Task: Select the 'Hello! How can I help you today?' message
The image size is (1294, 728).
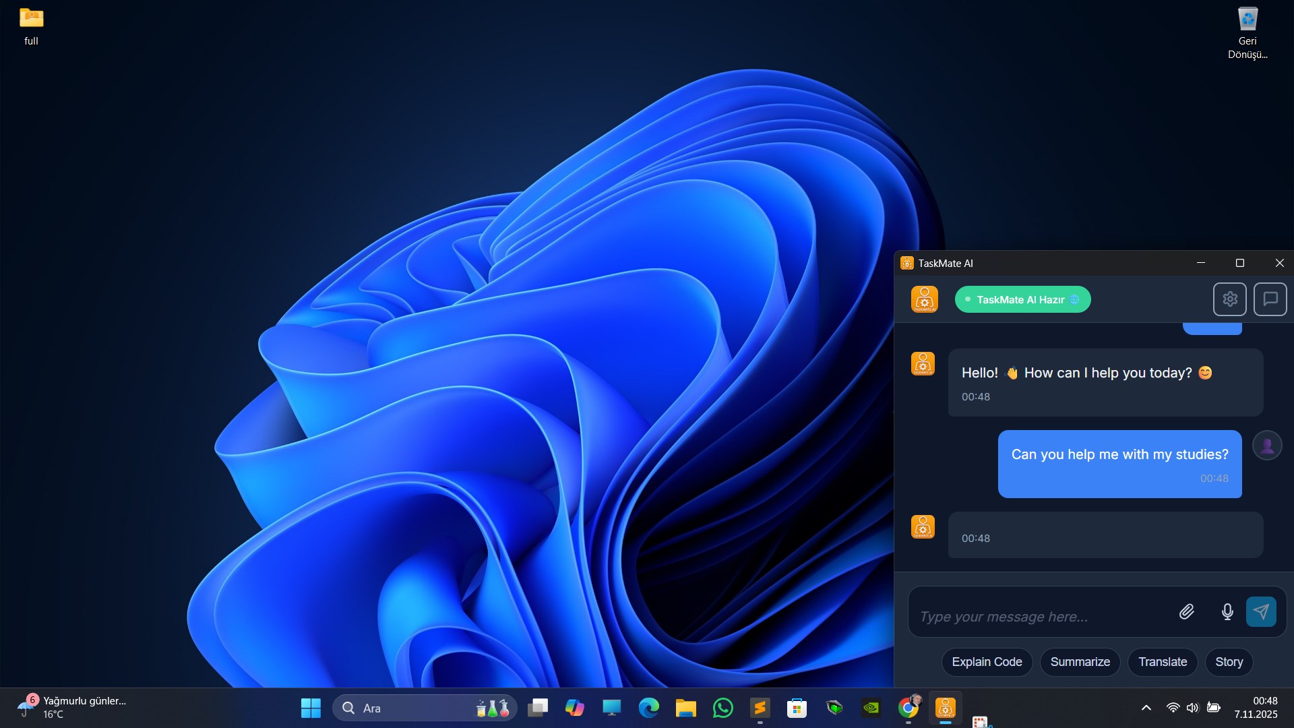Action: tap(1105, 382)
